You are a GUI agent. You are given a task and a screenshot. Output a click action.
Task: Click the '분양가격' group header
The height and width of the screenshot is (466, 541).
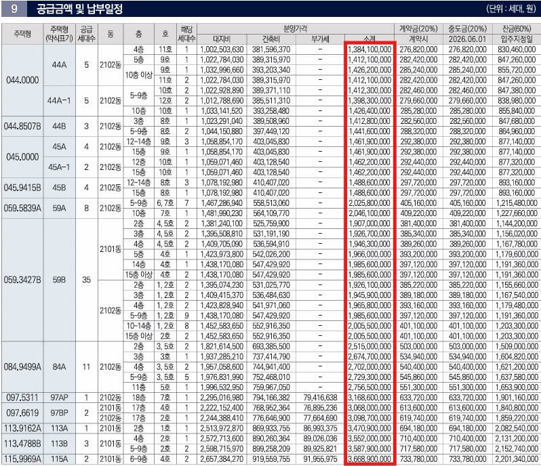[x=296, y=28]
